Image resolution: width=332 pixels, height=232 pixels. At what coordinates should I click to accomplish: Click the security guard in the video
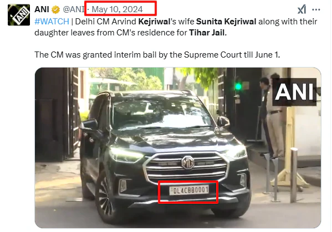(274, 115)
